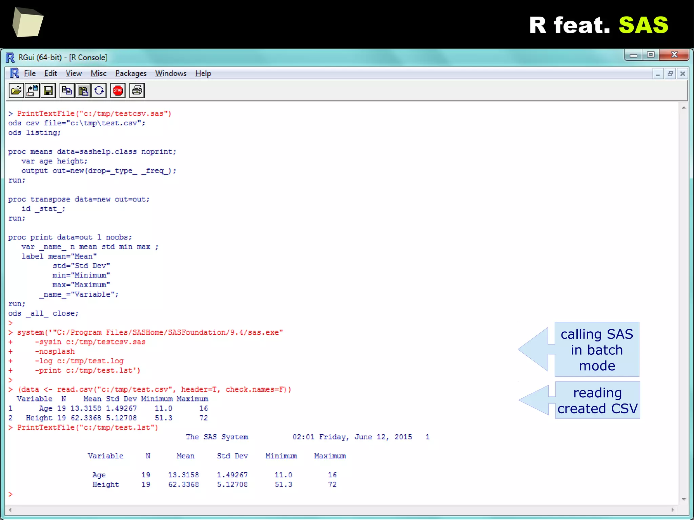Click 'The SAS System' output heading
The image size is (694, 520).
[x=217, y=437]
